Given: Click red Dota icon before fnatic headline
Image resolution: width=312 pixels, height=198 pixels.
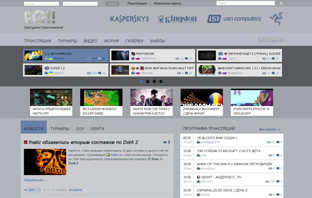Looking at the screenshot, I should 25,142.
